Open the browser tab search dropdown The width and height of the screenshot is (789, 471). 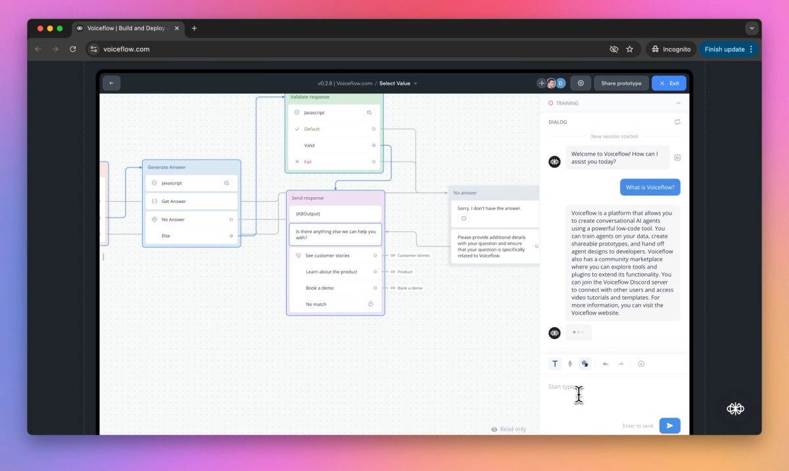tap(752, 28)
